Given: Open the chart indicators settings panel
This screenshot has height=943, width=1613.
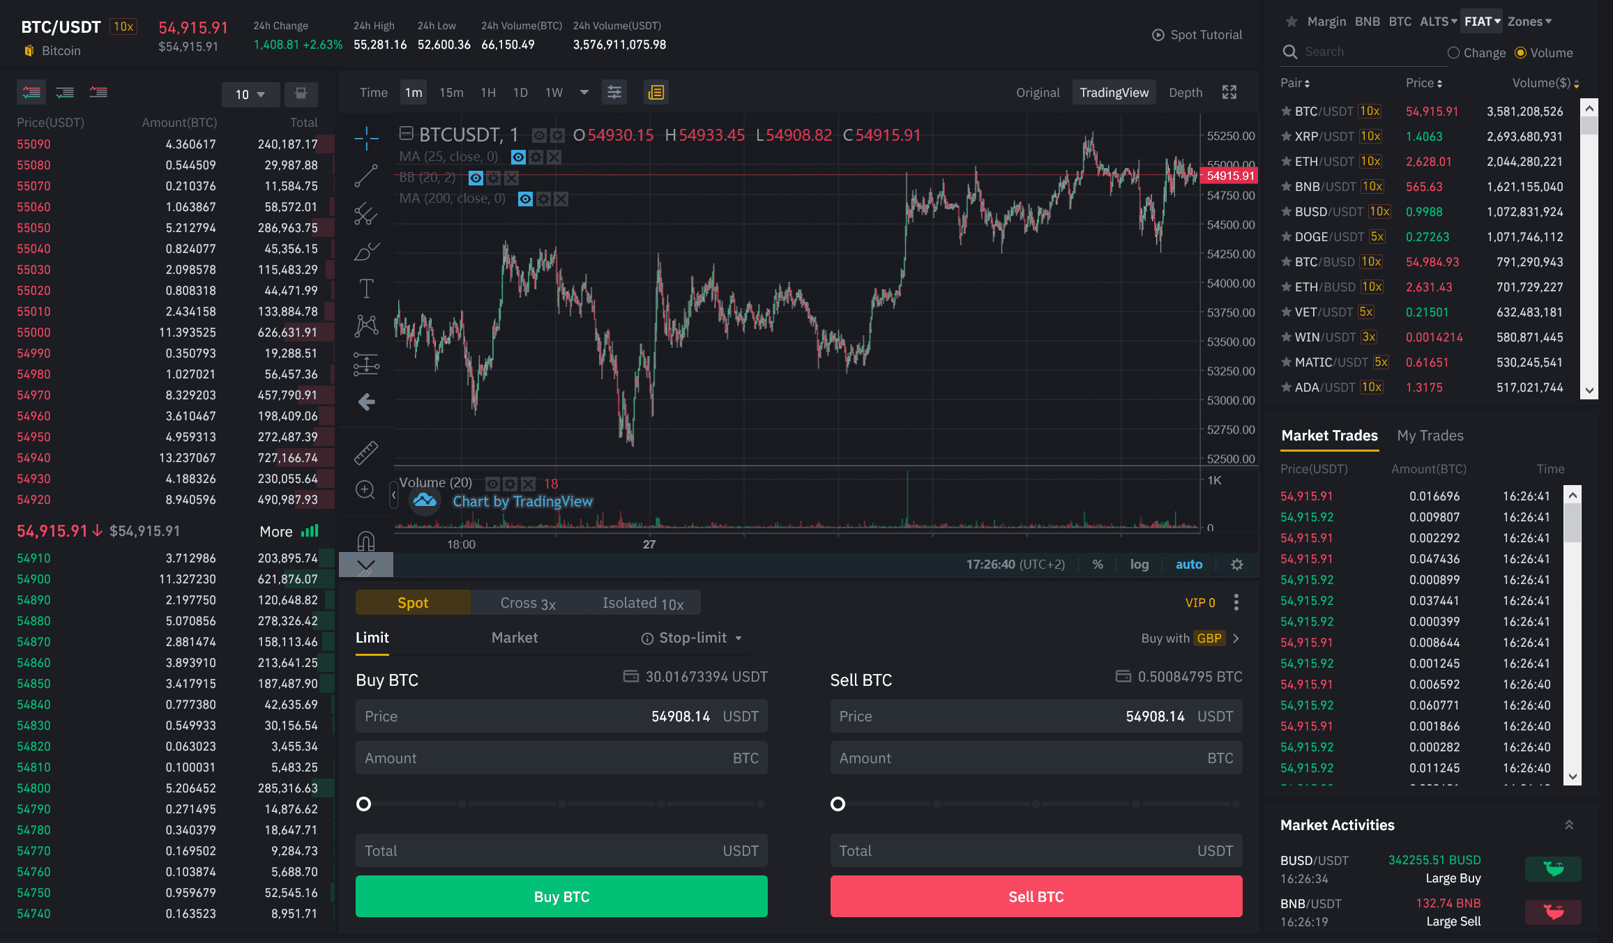Looking at the screenshot, I should pos(614,91).
